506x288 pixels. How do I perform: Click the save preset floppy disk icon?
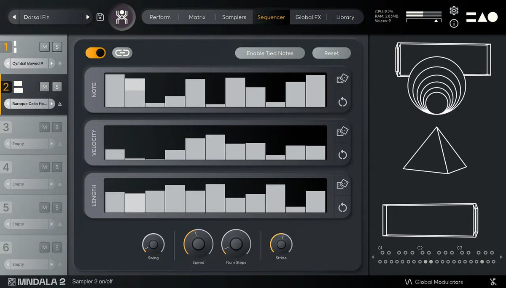(x=100, y=17)
